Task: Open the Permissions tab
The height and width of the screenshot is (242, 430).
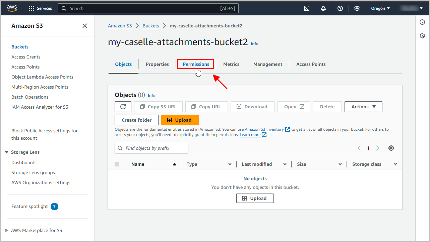Action: [196, 64]
